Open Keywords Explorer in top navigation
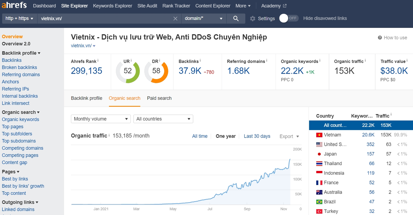The image size is (413, 215). pyautogui.click(x=113, y=6)
